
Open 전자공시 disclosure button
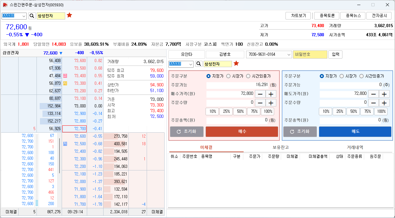379,16
